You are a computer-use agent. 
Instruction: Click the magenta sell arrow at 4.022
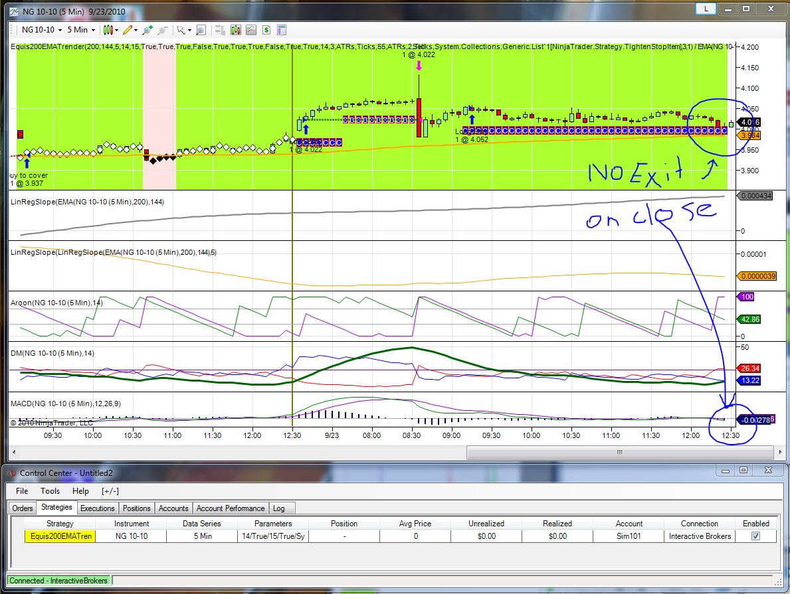pyautogui.click(x=419, y=66)
